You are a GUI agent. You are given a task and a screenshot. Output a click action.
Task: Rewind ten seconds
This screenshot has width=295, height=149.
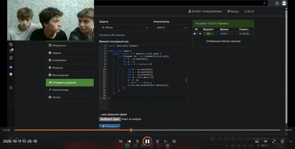click(x=138, y=141)
